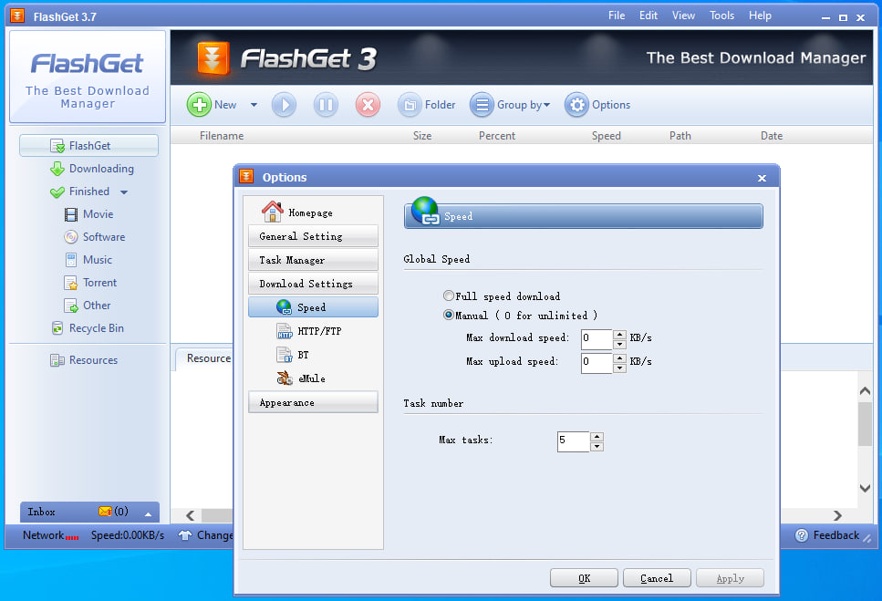This screenshot has height=601, width=882.
Task: Open General Setting section
Action: [313, 236]
